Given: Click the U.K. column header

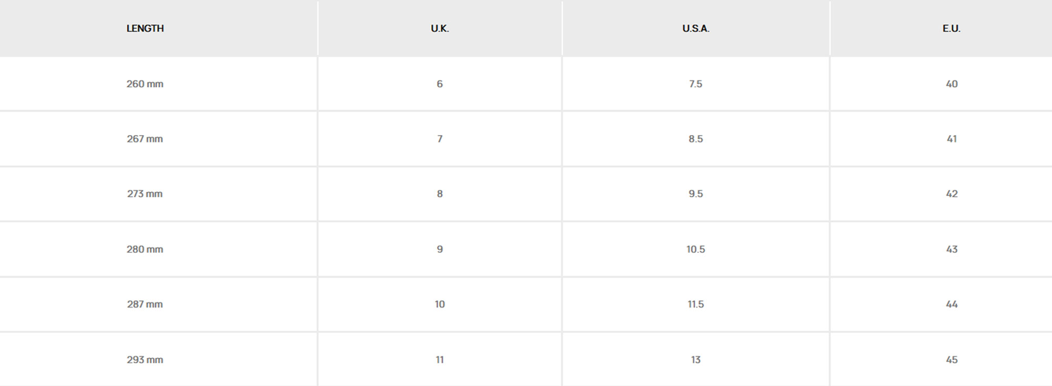Looking at the screenshot, I should 440,28.
